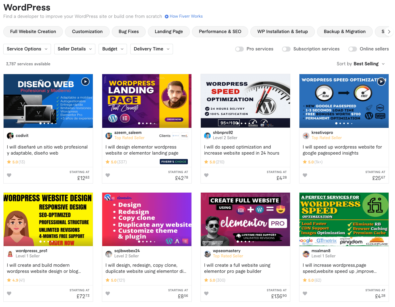Viewport: 395px width, 307px height.
Task: Click the How Fiverr Works play icon
Action: click(167, 17)
